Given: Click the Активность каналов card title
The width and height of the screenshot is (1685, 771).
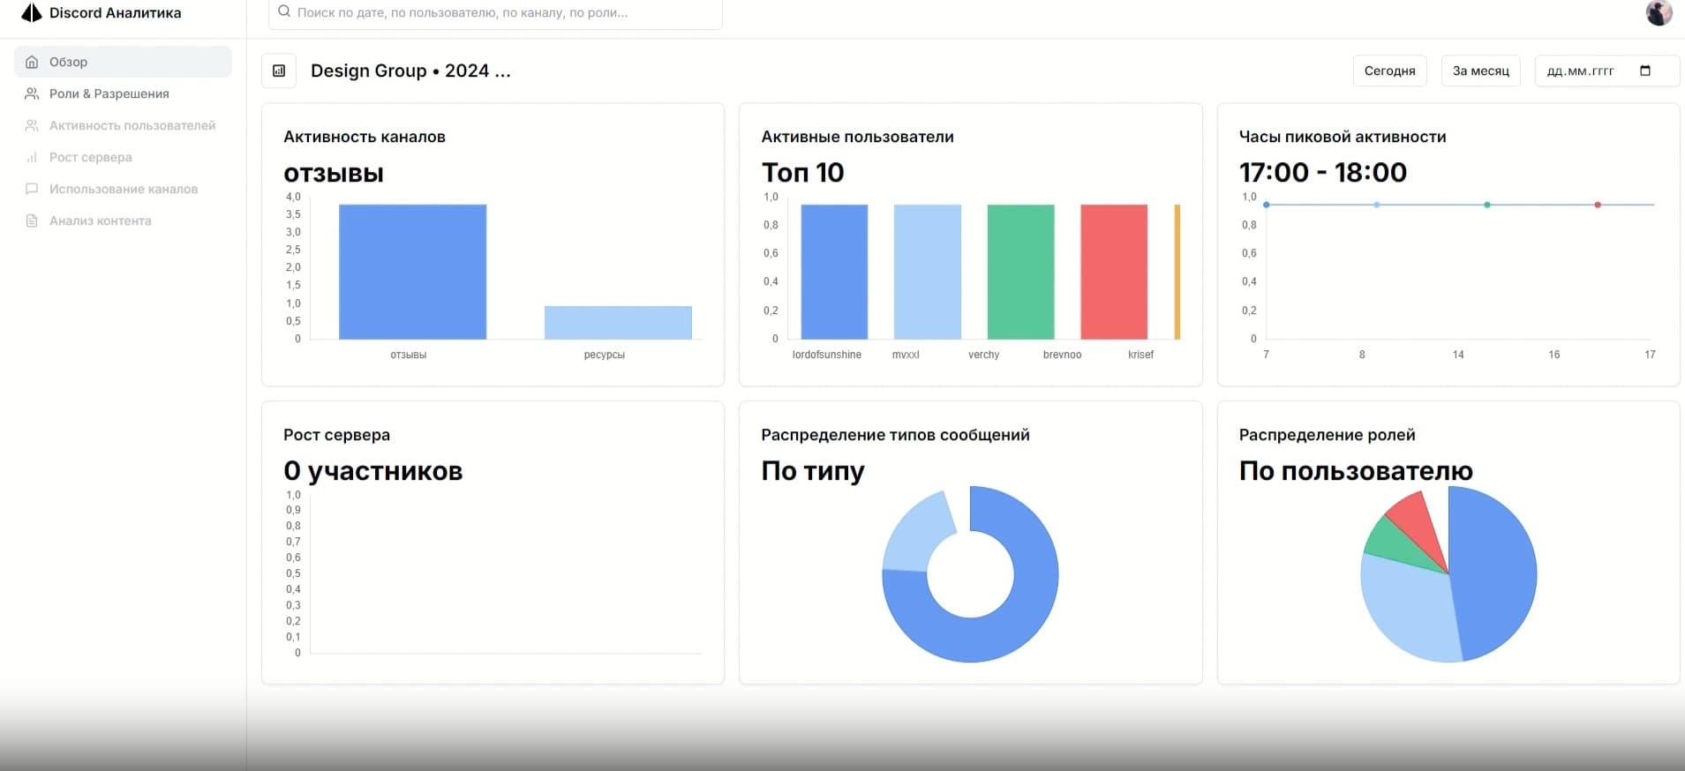Looking at the screenshot, I should (365, 137).
